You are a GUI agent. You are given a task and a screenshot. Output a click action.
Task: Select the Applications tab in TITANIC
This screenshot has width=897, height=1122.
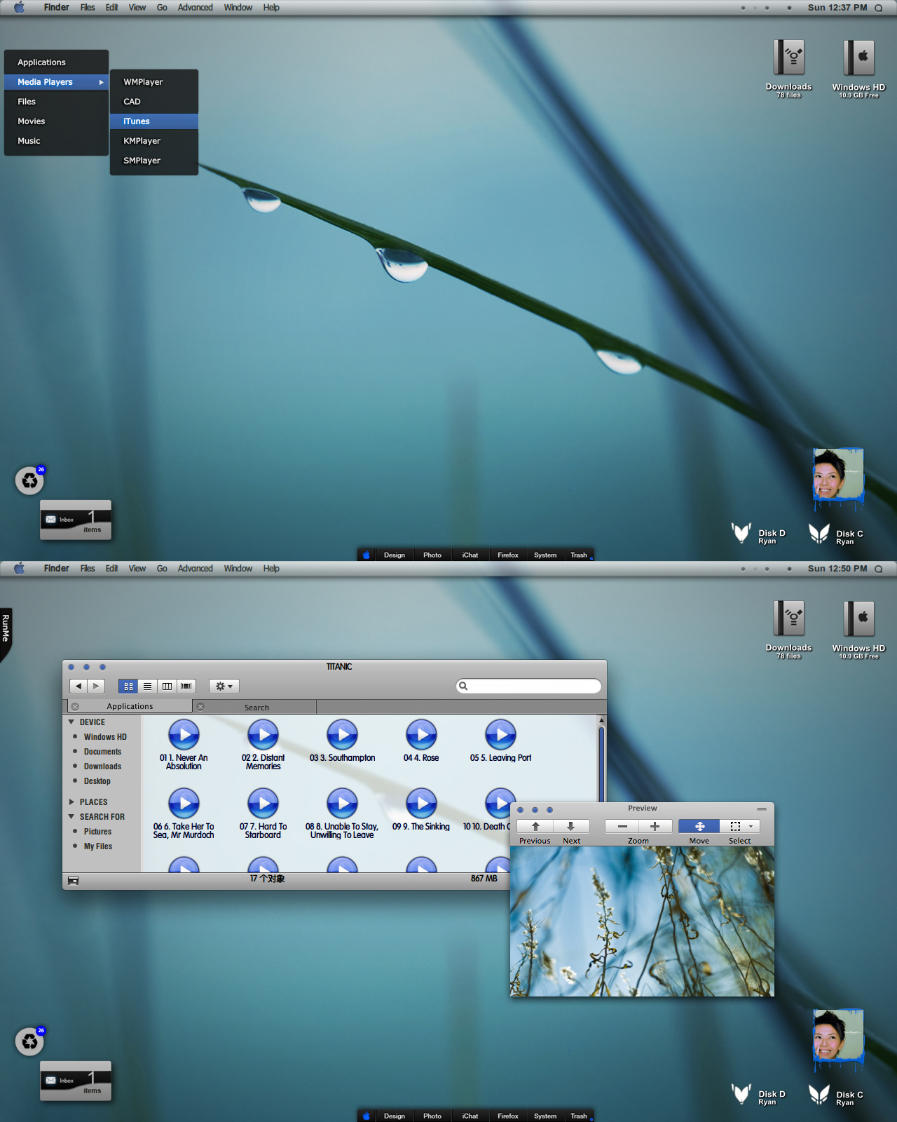[x=130, y=706]
